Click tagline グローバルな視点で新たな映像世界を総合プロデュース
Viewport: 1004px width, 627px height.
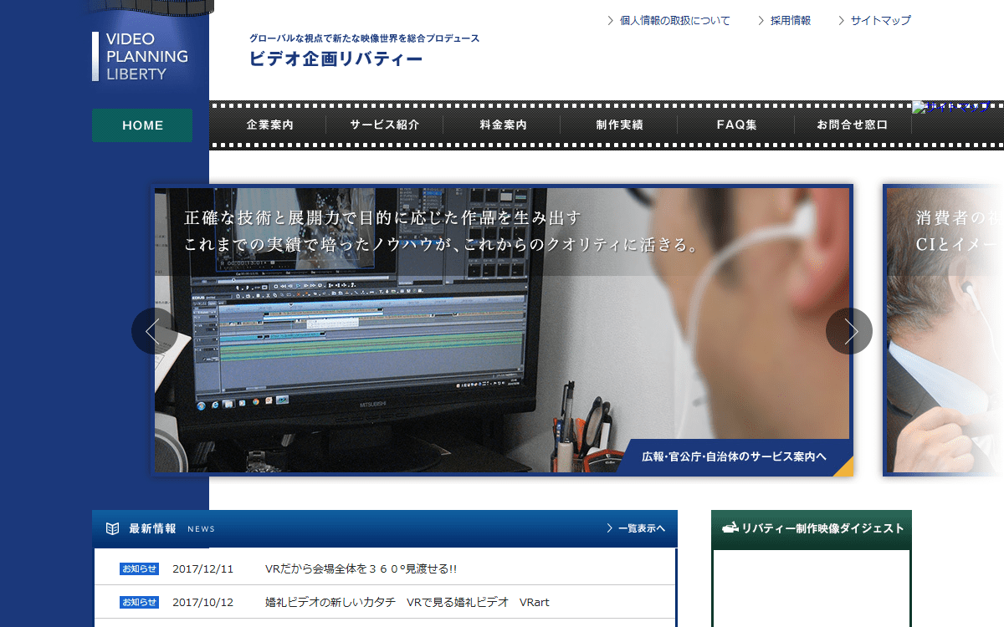pyautogui.click(x=365, y=38)
